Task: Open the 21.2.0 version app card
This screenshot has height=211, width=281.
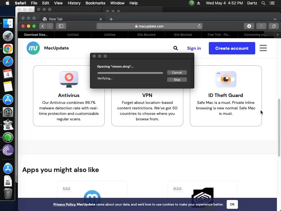Action: 203,190
